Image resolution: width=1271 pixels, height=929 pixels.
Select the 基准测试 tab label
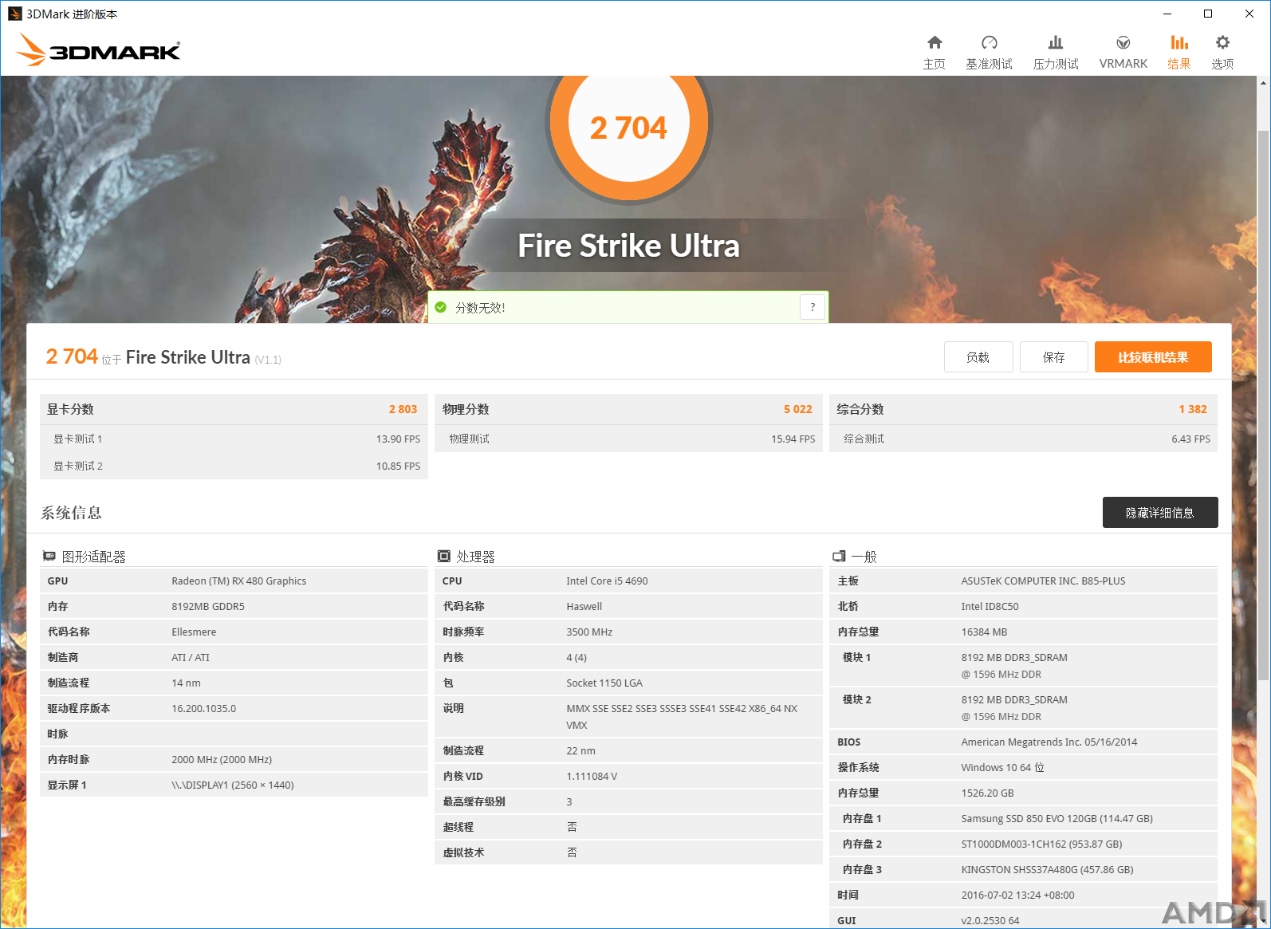(x=989, y=64)
